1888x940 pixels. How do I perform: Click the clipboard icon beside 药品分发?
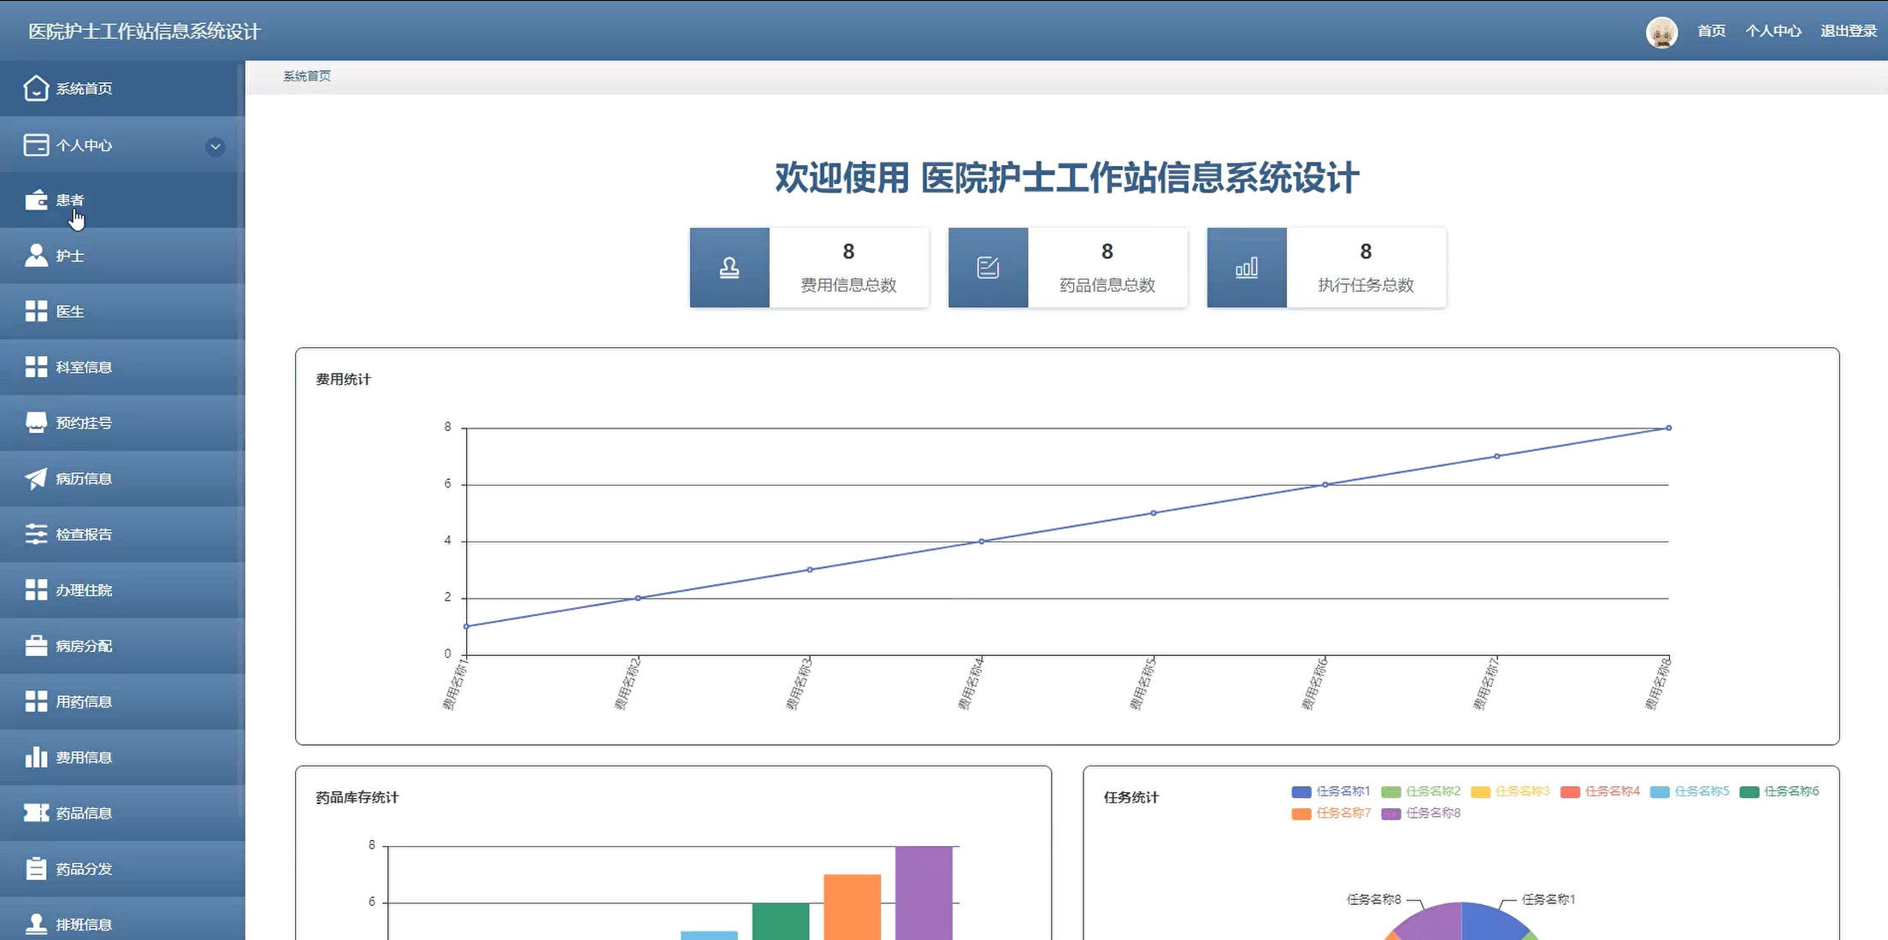pyautogui.click(x=36, y=868)
